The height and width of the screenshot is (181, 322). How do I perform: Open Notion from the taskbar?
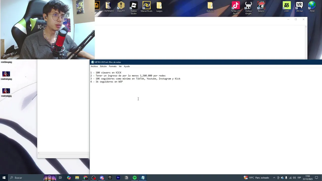pyautogui.click(x=126, y=178)
